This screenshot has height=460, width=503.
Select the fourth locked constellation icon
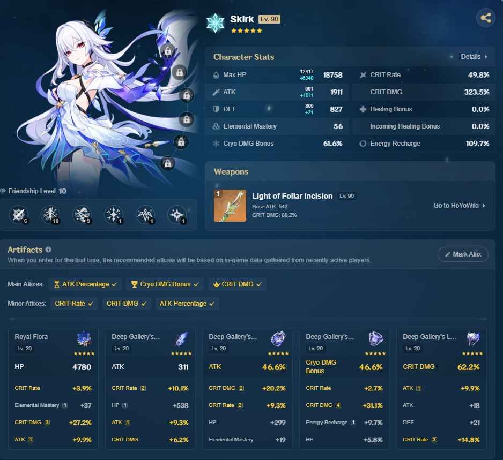click(187, 119)
